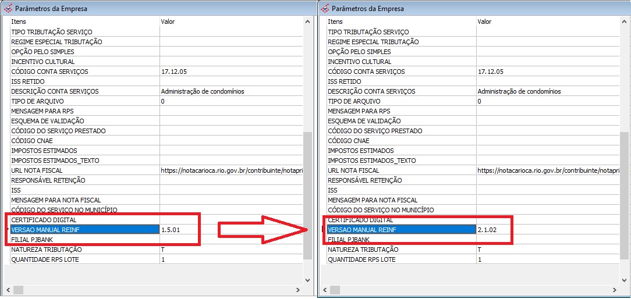Select the FILIAL PJBANK row in the right window
The width and height of the screenshot is (631, 299).
coord(349,240)
